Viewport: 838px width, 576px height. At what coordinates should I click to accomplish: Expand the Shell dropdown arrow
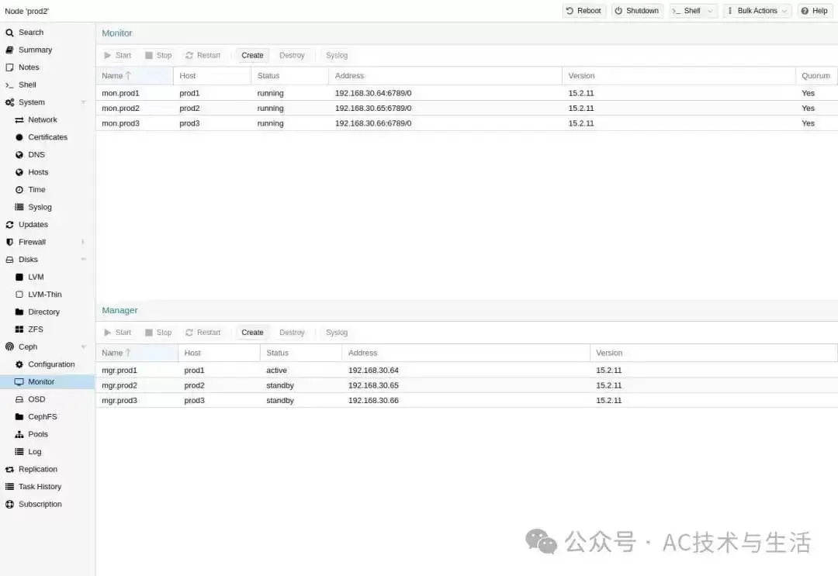pos(710,11)
